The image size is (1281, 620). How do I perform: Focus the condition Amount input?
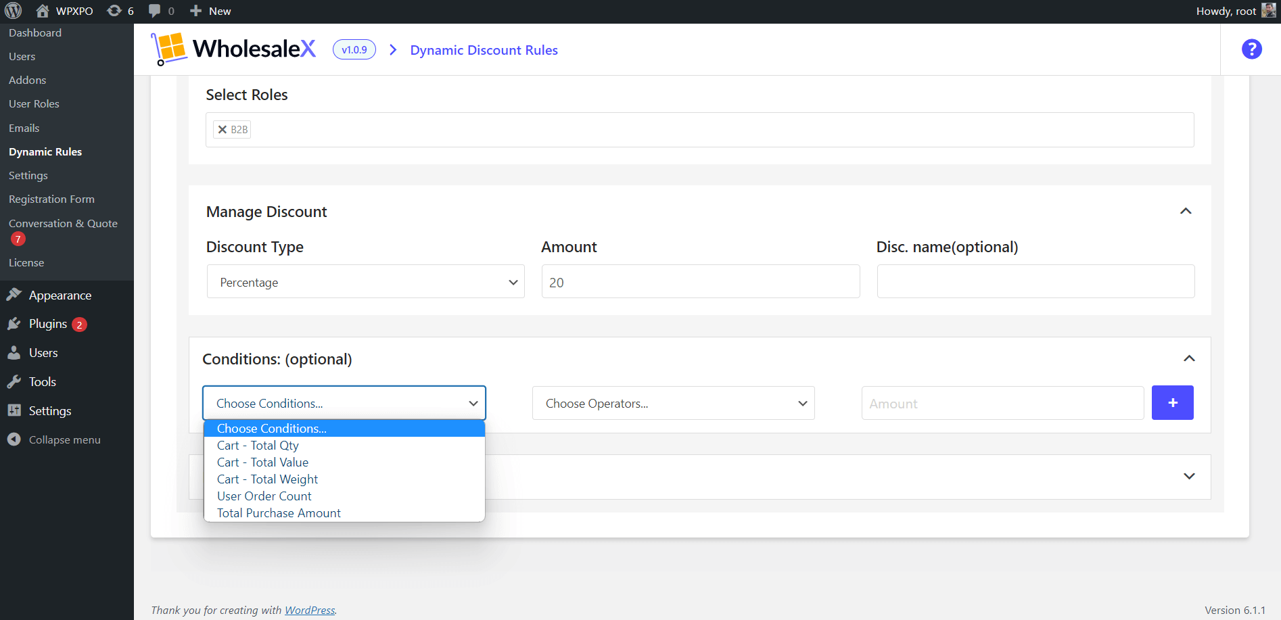click(1002, 403)
